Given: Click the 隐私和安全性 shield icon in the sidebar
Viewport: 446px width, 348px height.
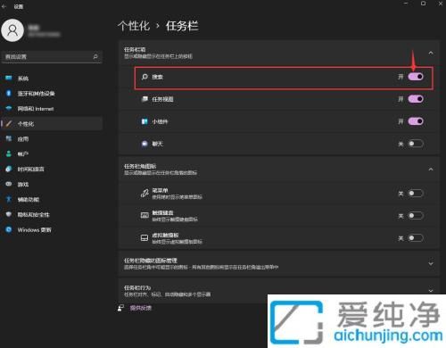Looking at the screenshot, I should pos(9,214).
